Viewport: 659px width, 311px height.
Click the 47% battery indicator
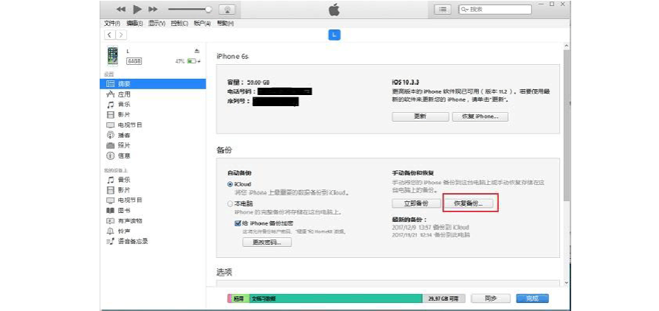[x=187, y=61]
